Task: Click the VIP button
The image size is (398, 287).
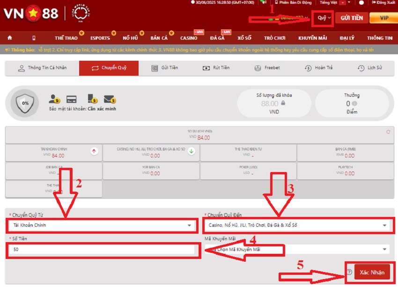Action: click(x=384, y=18)
